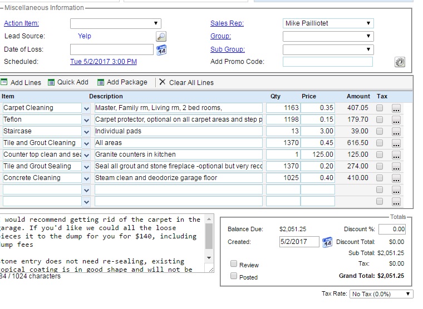
Task: Click the promo code gear icon
Action: point(400,62)
